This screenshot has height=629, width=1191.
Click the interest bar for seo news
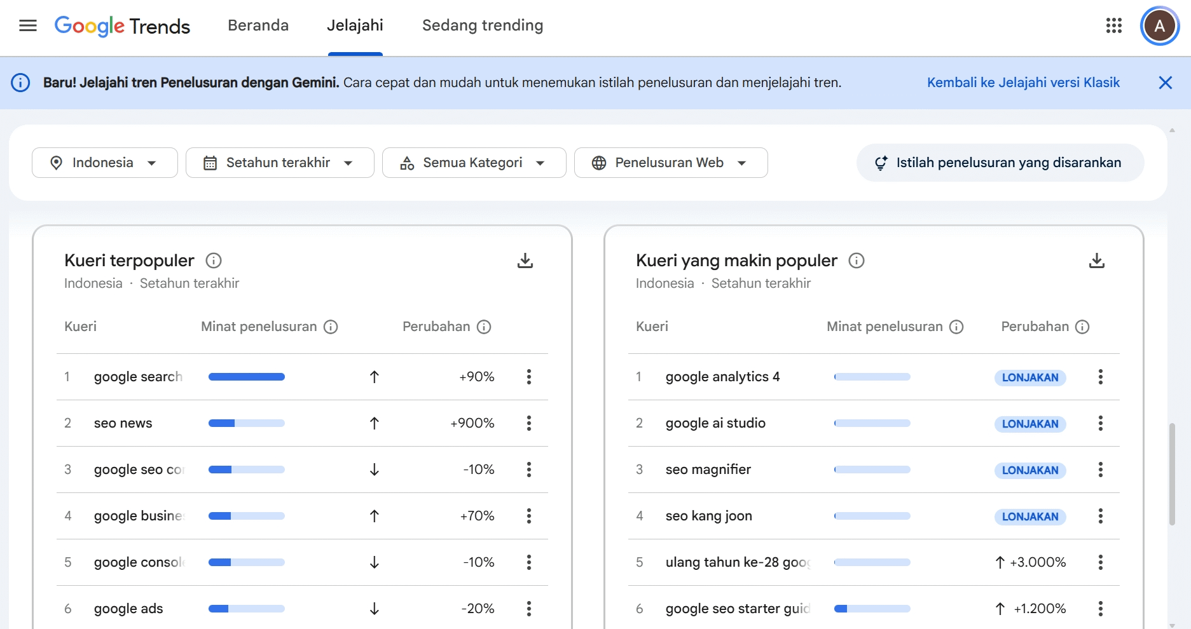point(247,423)
